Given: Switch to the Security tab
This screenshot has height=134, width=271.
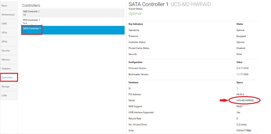Looking at the screenshot, I should [x=8, y=51].
